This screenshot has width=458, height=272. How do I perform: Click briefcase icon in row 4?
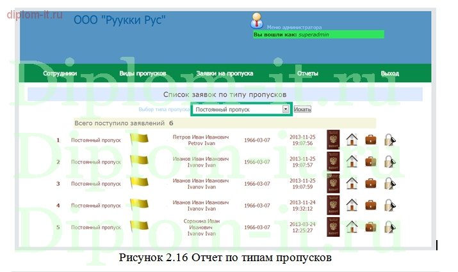click(x=371, y=205)
